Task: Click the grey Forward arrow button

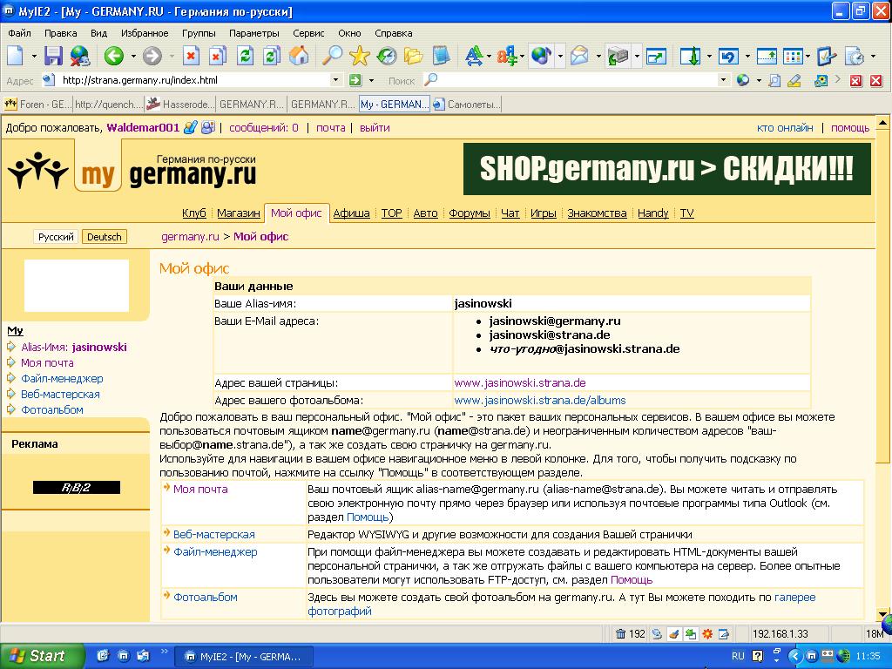Action: pyautogui.click(x=152, y=56)
